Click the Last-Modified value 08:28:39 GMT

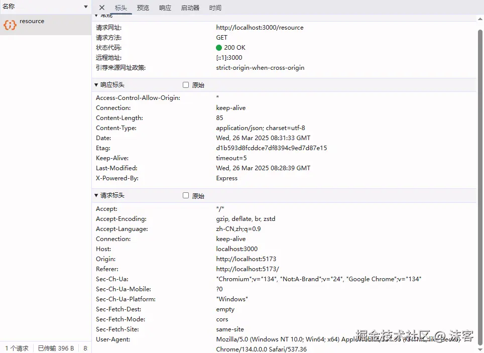(x=263, y=168)
